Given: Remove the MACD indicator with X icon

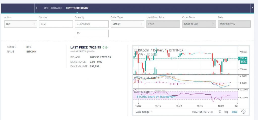Looking at the screenshot, I should [x=173, y=78].
